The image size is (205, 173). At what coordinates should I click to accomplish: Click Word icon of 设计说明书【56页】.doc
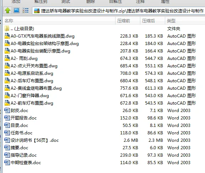pyautogui.click(x=7, y=140)
